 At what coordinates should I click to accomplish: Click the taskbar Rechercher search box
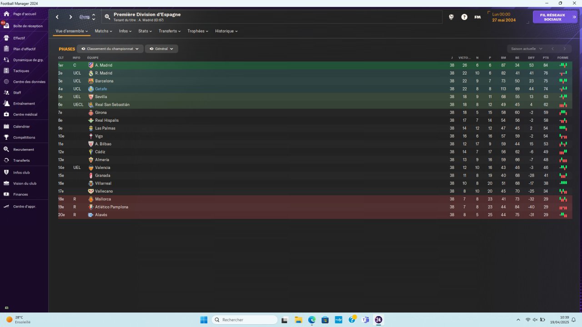pos(245,320)
